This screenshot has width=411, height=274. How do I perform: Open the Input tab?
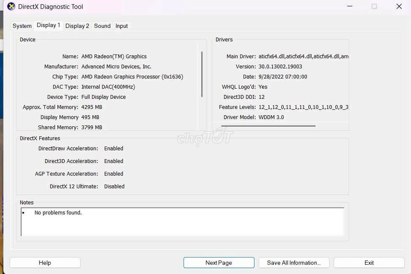point(122,26)
